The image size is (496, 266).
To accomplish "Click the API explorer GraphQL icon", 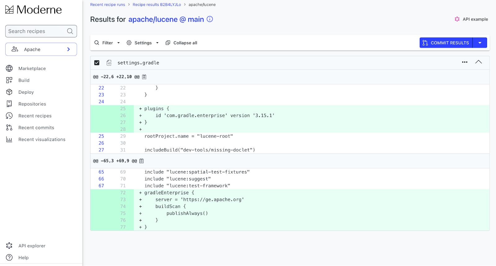I will [x=9, y=246].
